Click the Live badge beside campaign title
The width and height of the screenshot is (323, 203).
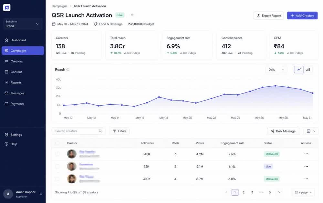120,15
